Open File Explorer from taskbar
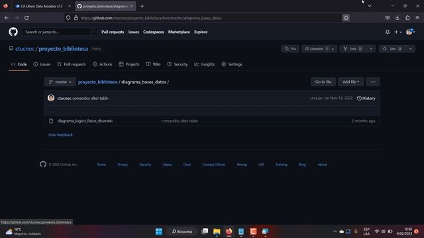 [x=217, y=231]
